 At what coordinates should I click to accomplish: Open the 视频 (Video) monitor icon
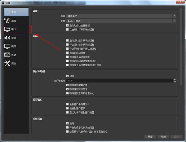(7, 46)
